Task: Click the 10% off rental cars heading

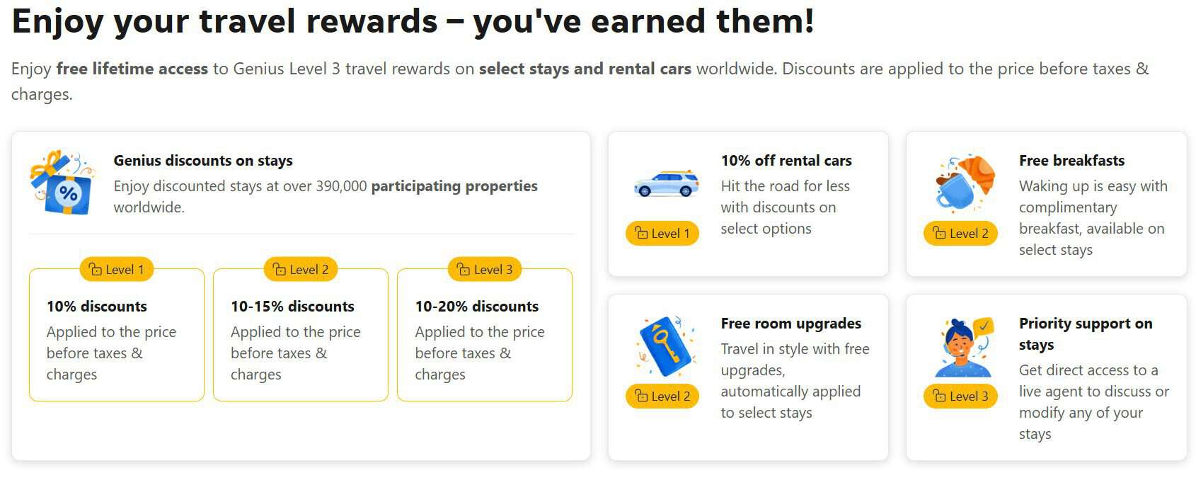Action: point(786,161)
